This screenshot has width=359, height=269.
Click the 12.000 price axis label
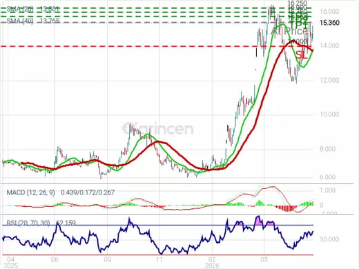tap(329, 80)
